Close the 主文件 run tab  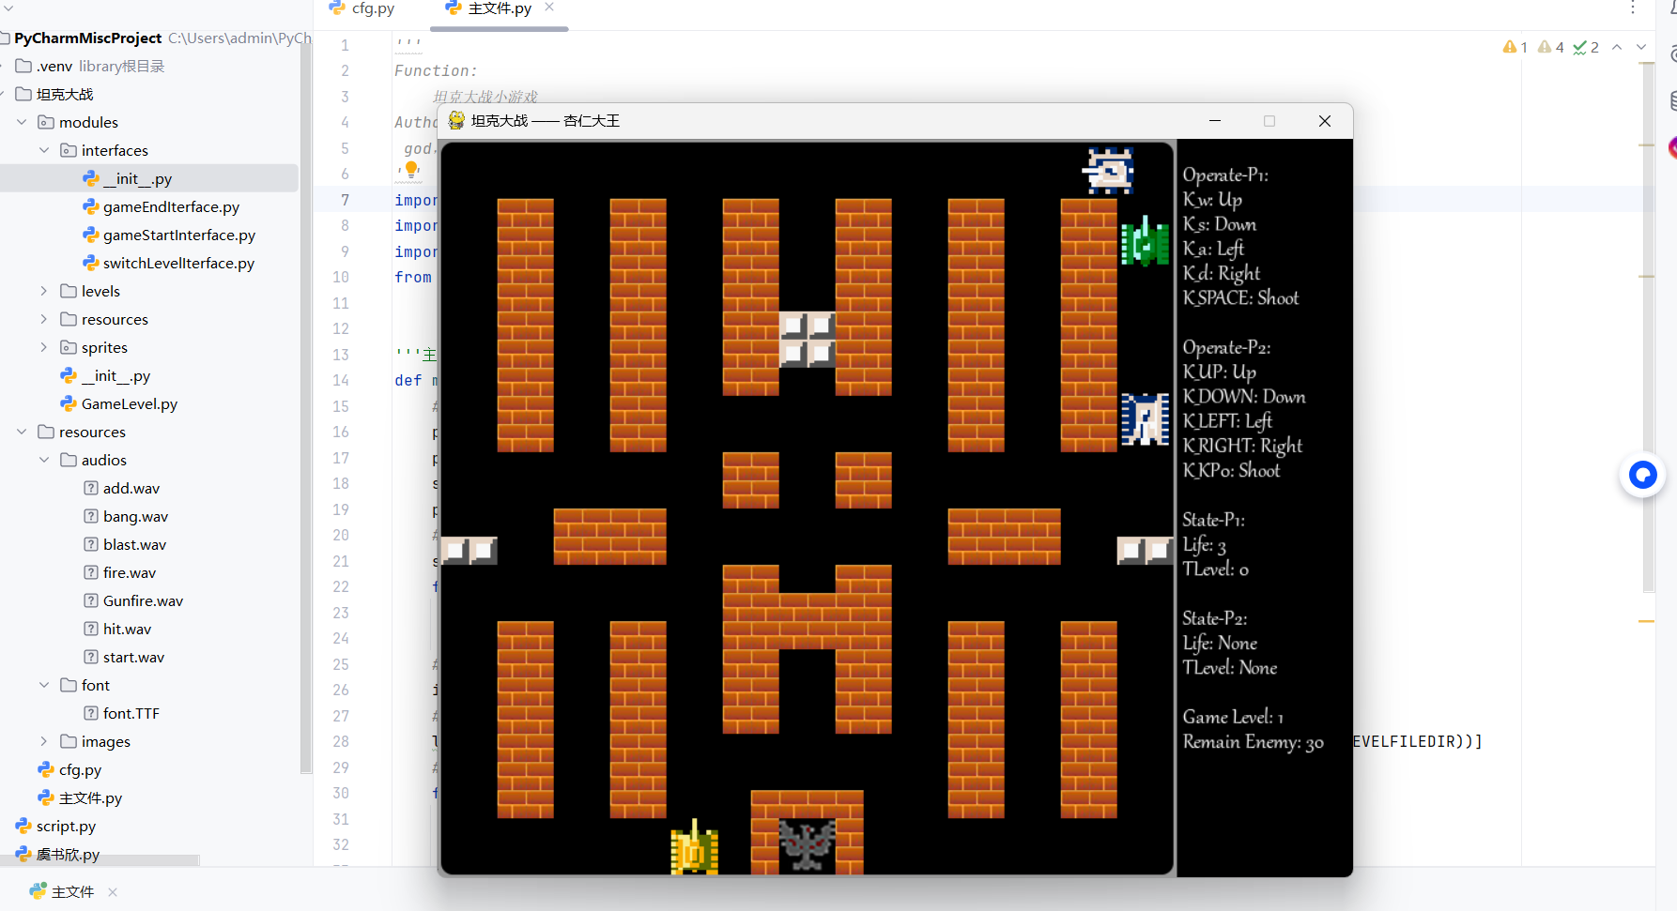click(x=113, y=892)
